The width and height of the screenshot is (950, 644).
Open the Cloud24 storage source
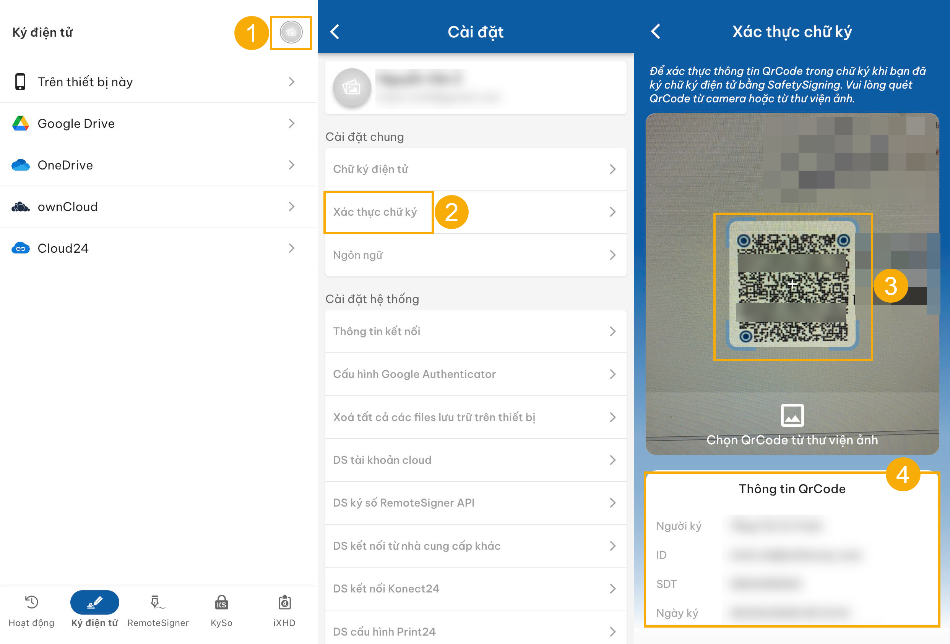pyautogui.click(x=63, y=249)
